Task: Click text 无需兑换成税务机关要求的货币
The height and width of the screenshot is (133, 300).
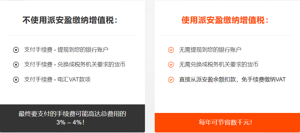Action: coord(218,65)
